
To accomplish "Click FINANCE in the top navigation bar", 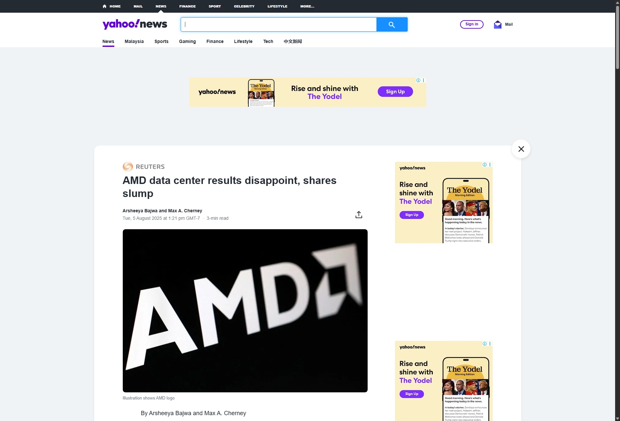I will 187,6.
